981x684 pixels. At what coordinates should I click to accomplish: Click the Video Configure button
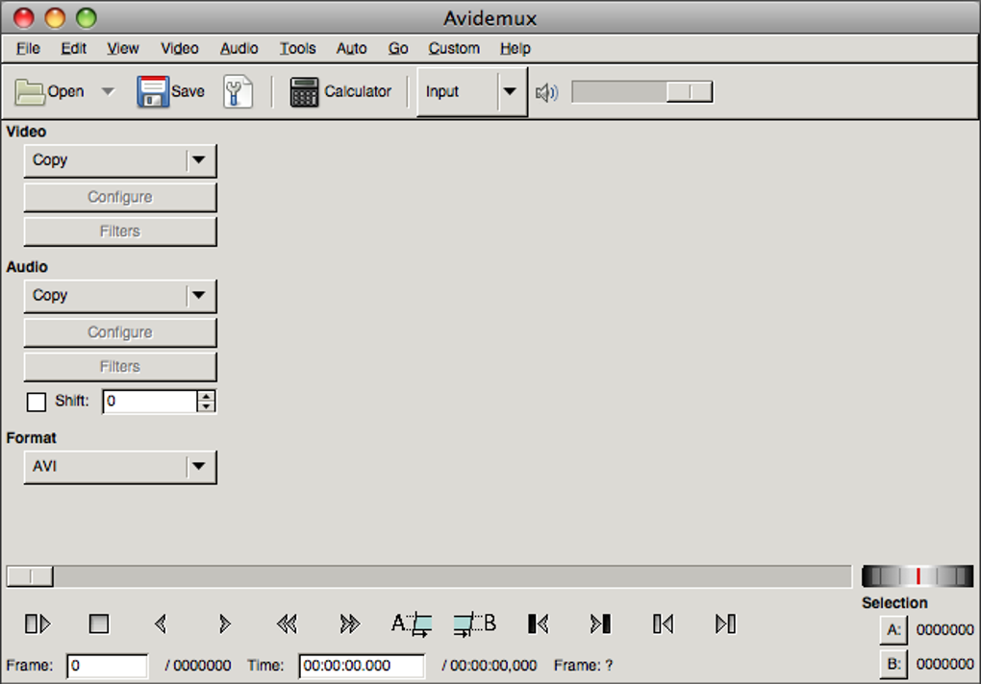click(120, 197)
